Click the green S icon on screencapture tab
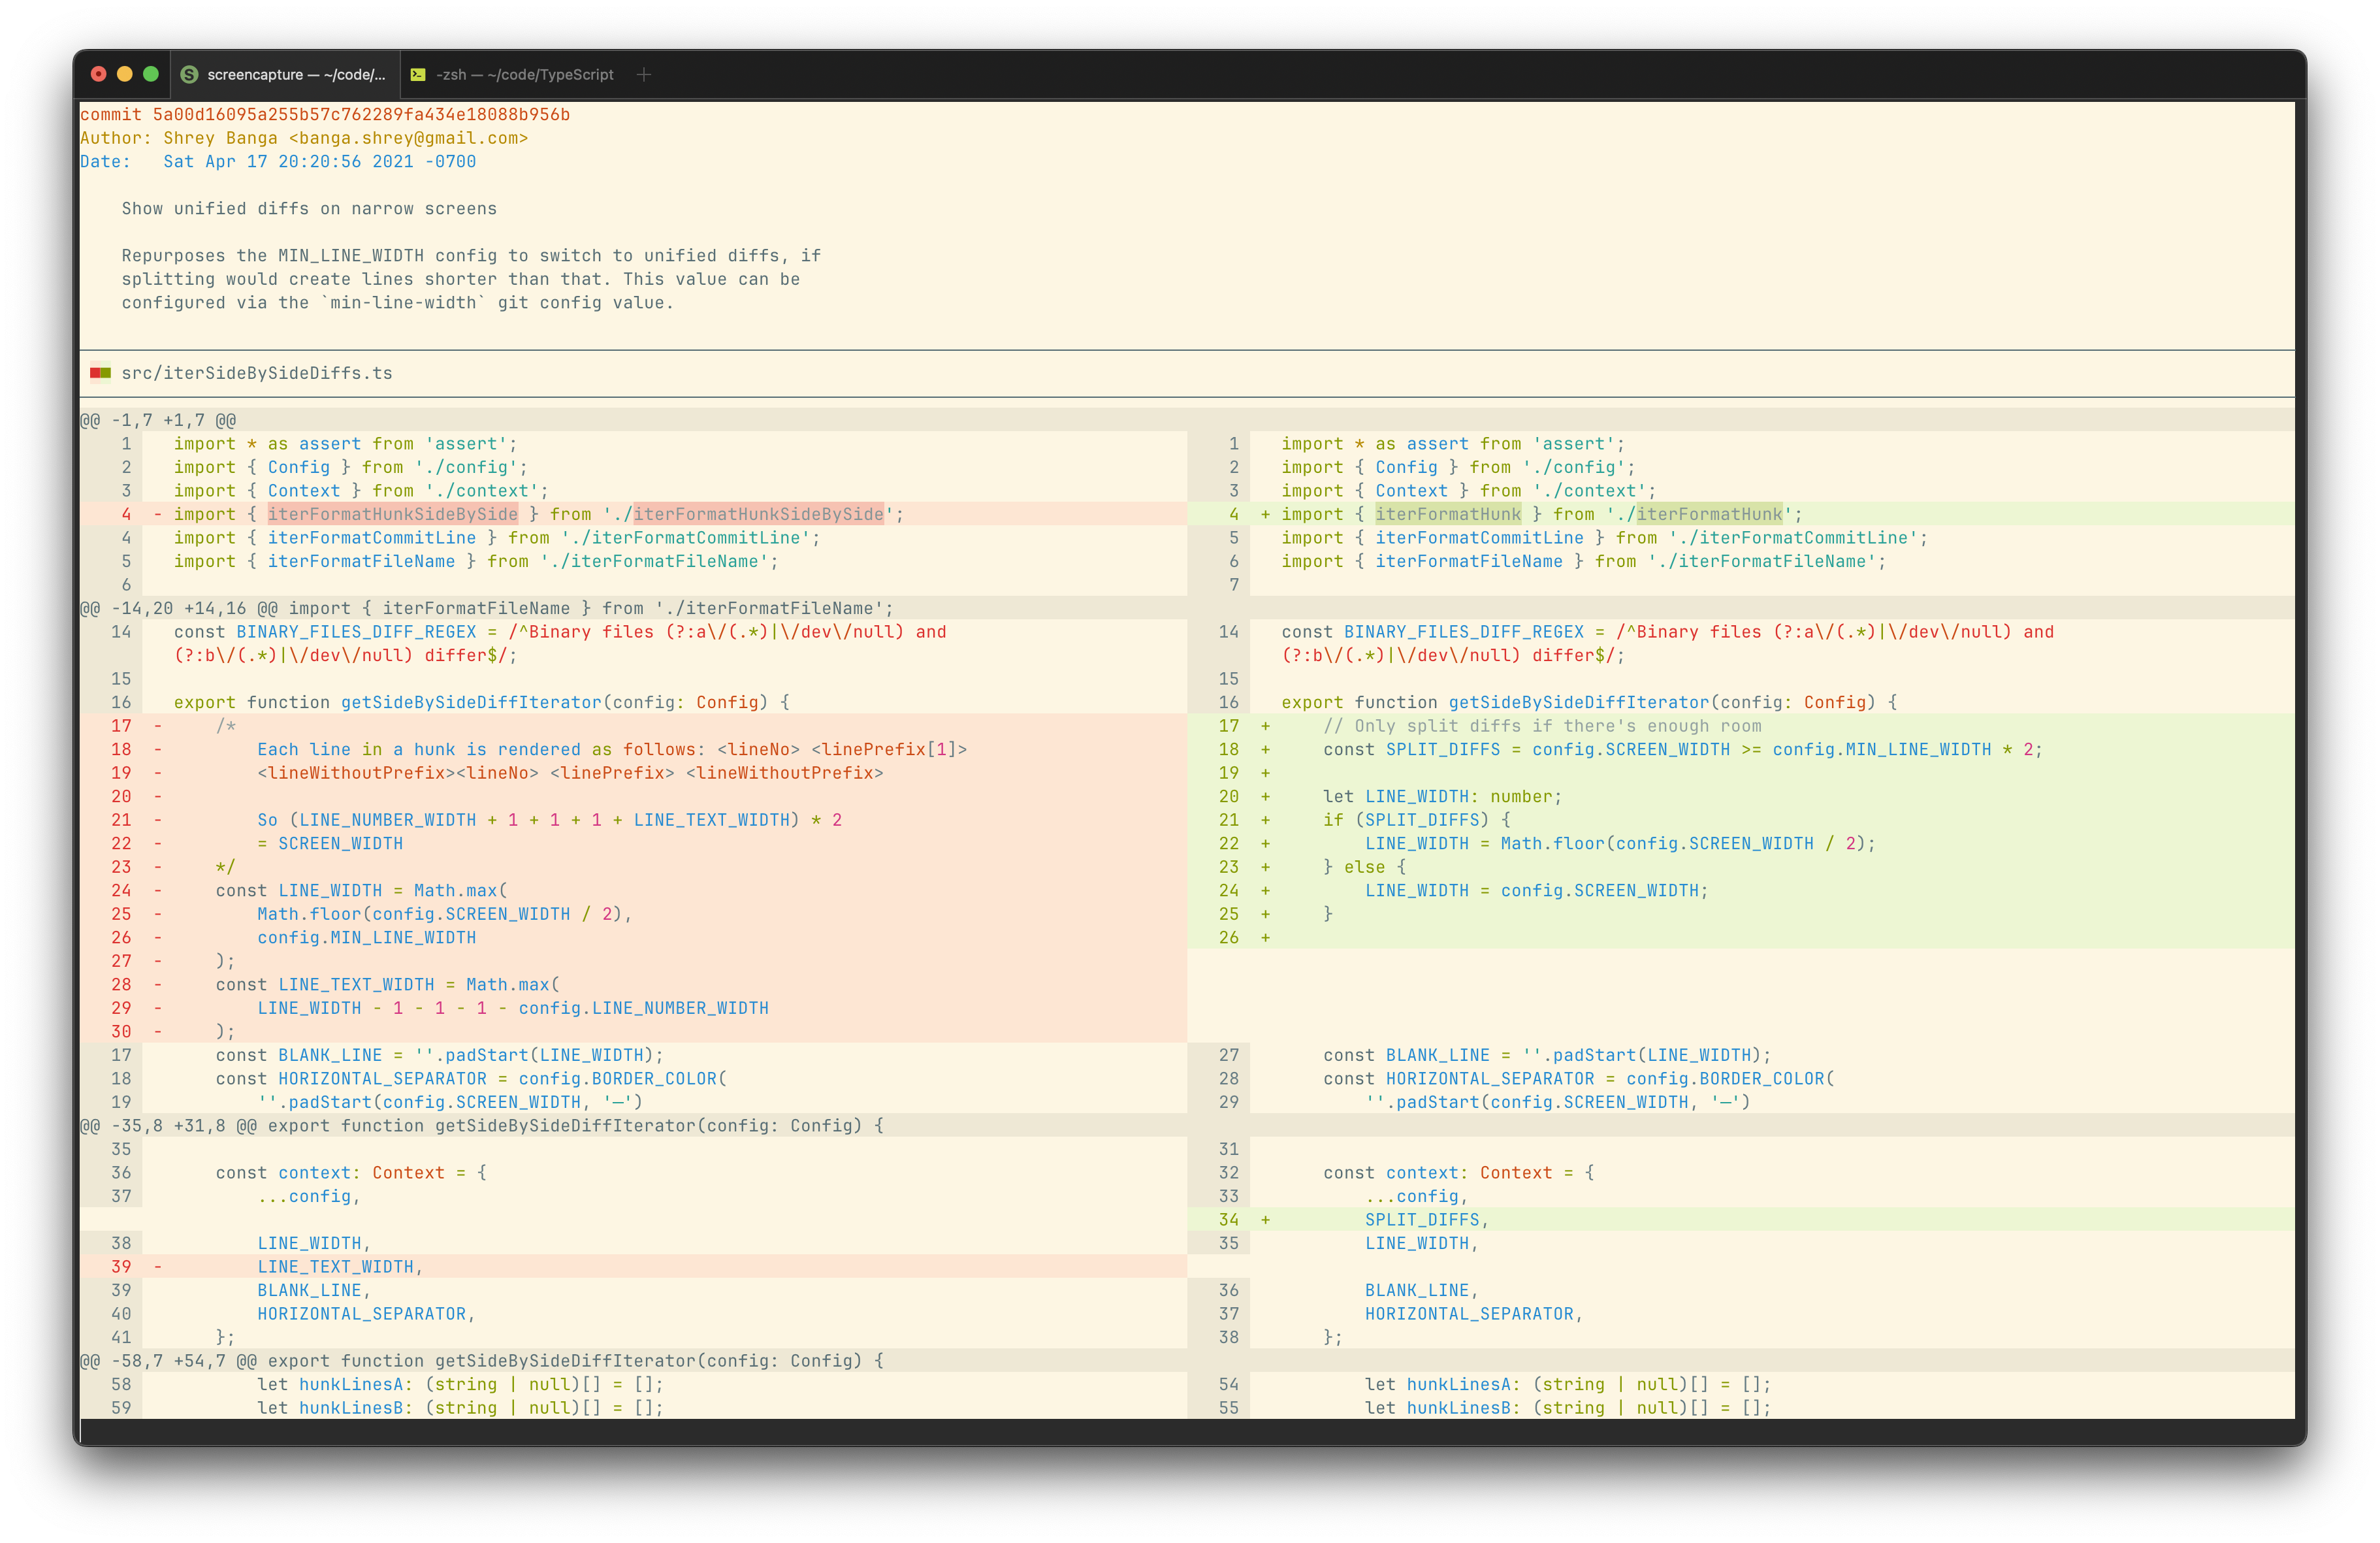 coord(189,74)
